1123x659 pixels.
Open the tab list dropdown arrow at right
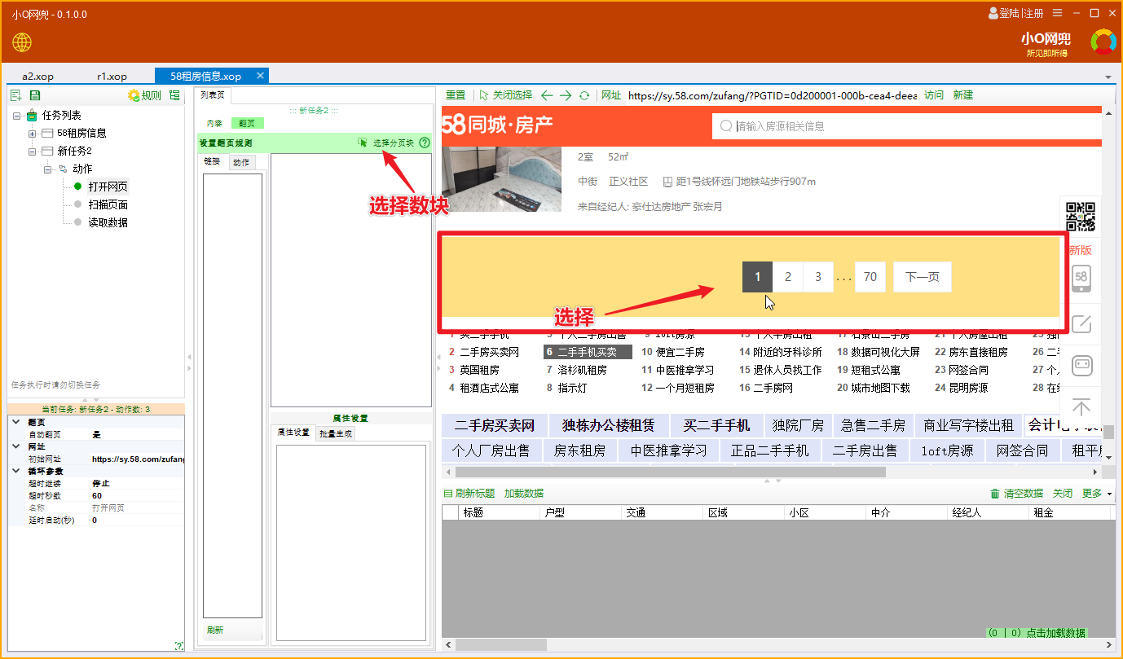pyautogui.click(x=1108, y=77)
